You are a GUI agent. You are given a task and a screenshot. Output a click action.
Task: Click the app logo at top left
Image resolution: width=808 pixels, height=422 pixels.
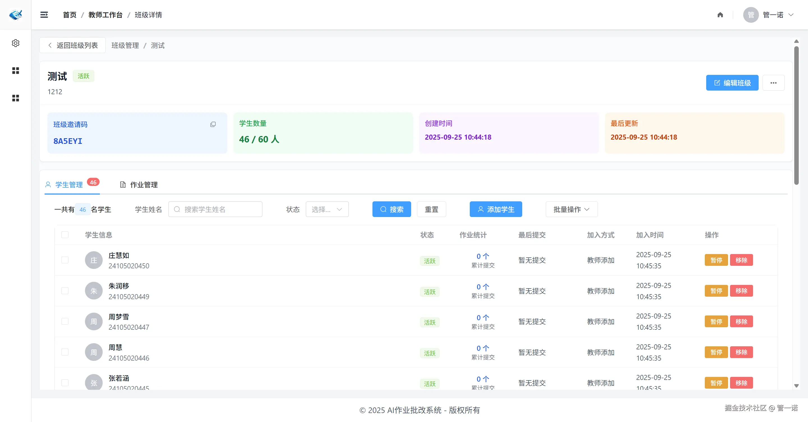click(15, 15)
